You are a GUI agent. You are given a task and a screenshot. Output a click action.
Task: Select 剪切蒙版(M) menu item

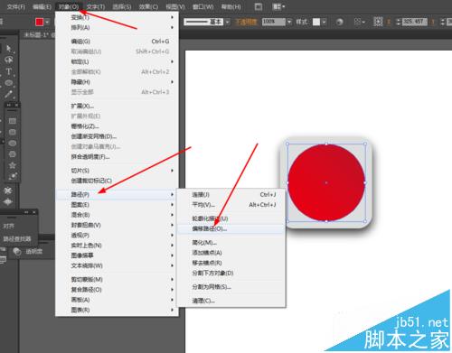tap(117, 280)
